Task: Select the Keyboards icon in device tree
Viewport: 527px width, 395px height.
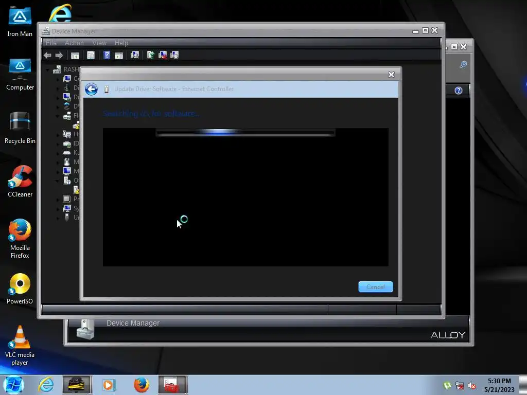Action: [x=67, y=152]
